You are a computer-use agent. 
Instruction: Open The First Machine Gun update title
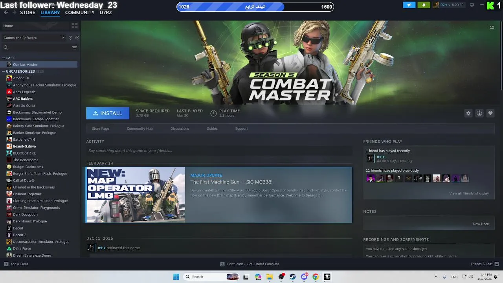coord(231,182)
